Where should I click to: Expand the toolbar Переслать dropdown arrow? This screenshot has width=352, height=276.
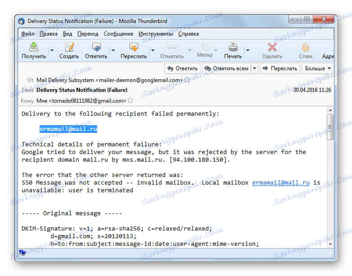(153, 50)
